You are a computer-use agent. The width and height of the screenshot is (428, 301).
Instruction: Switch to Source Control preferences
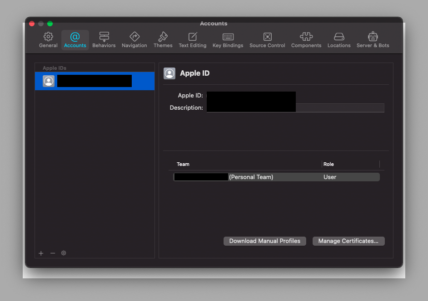click(267, 40)
